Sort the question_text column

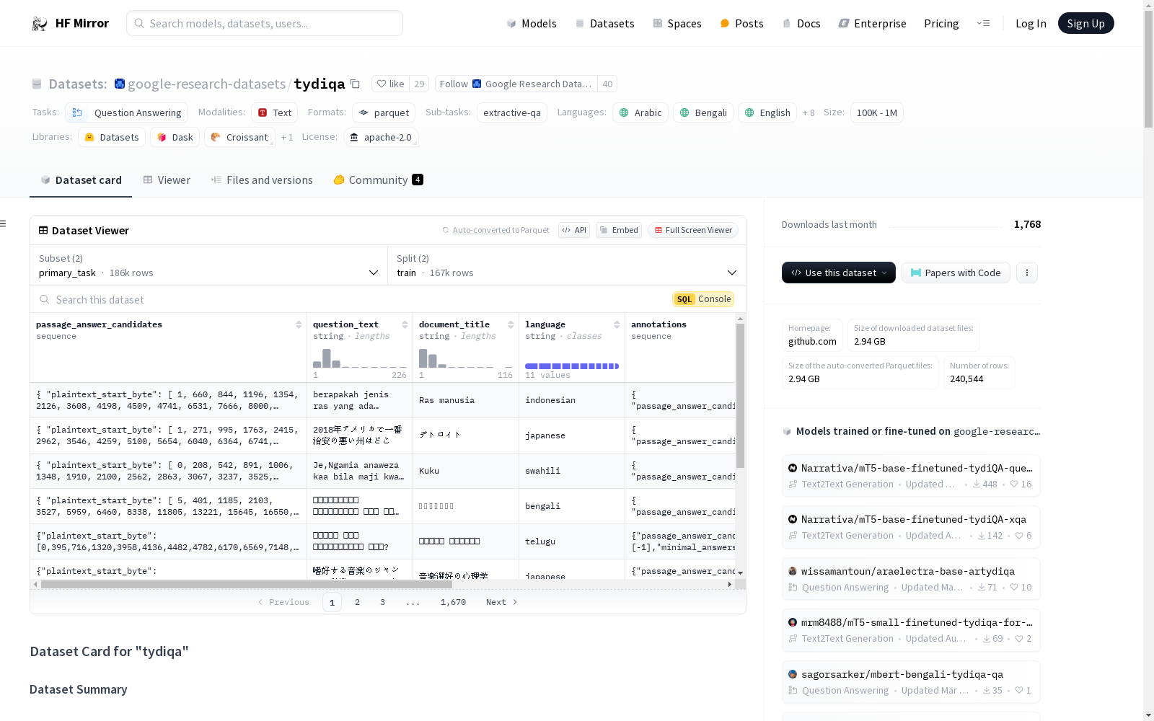405,324
